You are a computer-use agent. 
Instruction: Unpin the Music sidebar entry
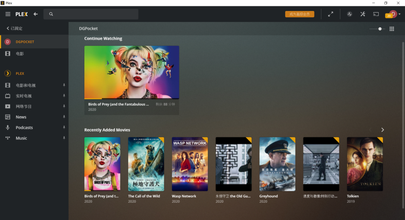(x=64, y=138)
